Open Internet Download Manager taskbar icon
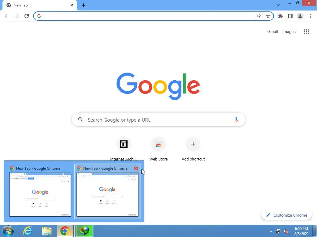 coord(84,231)
